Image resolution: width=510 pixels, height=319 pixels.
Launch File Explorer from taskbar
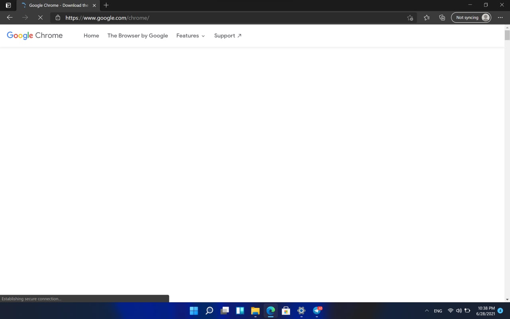point(255,311)
